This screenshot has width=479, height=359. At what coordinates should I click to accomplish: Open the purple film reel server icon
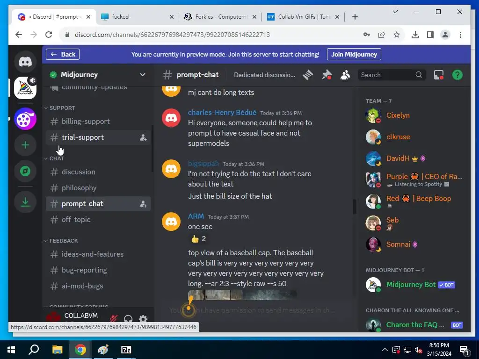coord(25,119)
